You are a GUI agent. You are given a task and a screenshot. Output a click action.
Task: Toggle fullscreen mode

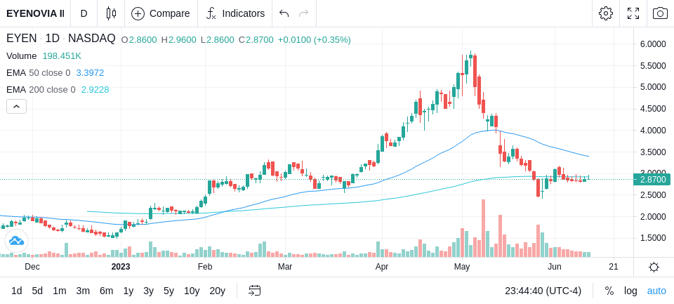(633, 13)
